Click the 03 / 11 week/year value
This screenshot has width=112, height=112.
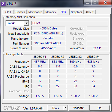point(97,48)
